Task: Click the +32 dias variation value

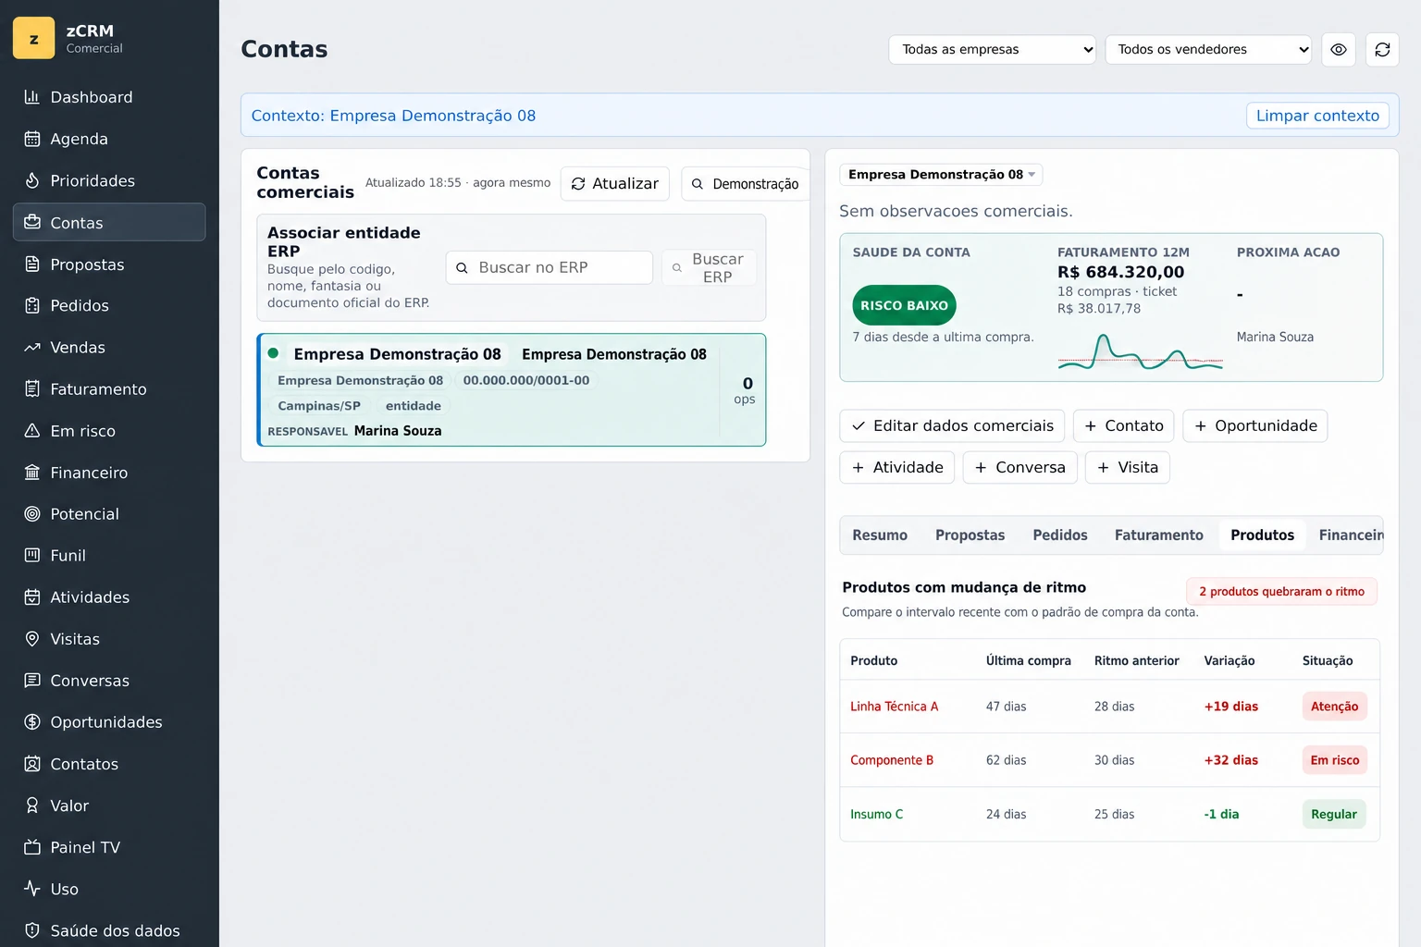Action: (x=1230, y=760)
